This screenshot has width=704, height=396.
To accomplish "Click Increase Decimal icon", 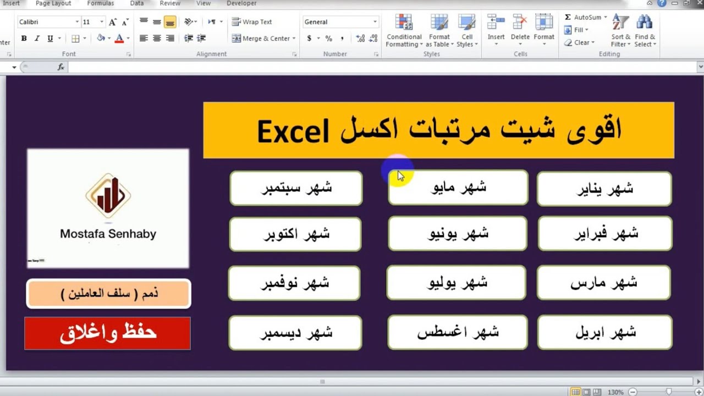I will 360,38.
